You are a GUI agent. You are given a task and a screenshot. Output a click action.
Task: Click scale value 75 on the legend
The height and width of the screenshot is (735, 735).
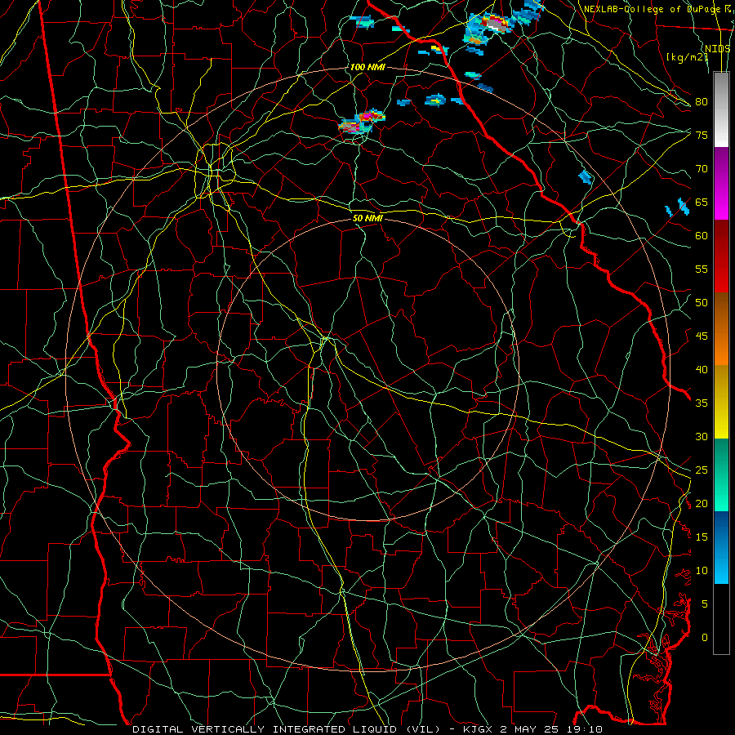pyautogui.click(x=702, y=135)
